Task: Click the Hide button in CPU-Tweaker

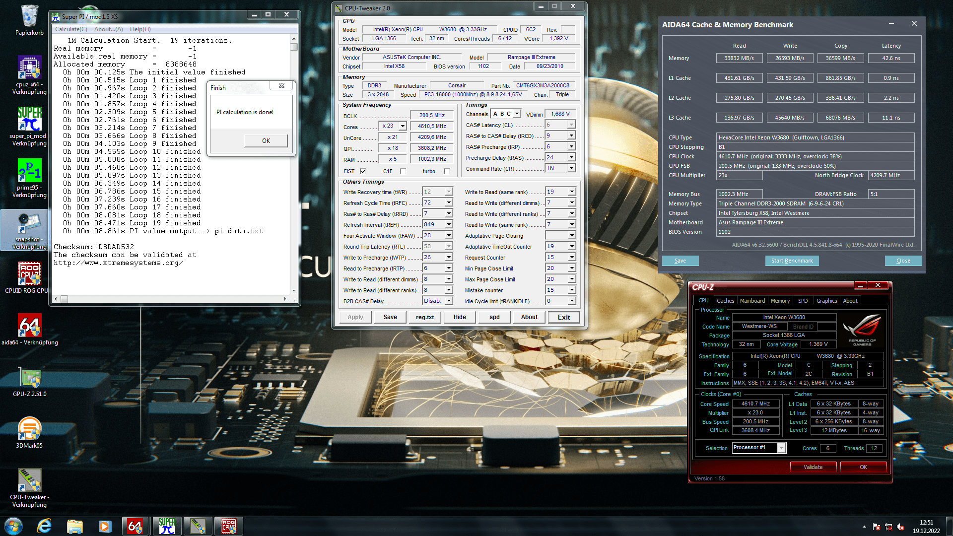Action: point(460,317)
